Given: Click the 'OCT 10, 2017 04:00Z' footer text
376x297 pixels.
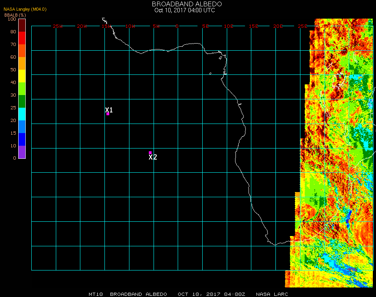Looking at the screenshot, I should pyautogui.click(x=211, y=294).
